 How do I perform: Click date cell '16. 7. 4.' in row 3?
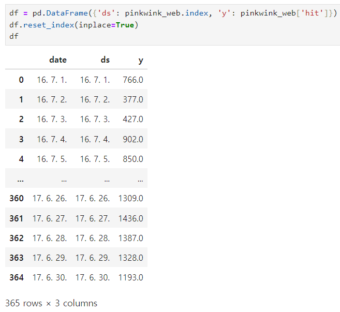pyautogui.click(x=52, y=139)
